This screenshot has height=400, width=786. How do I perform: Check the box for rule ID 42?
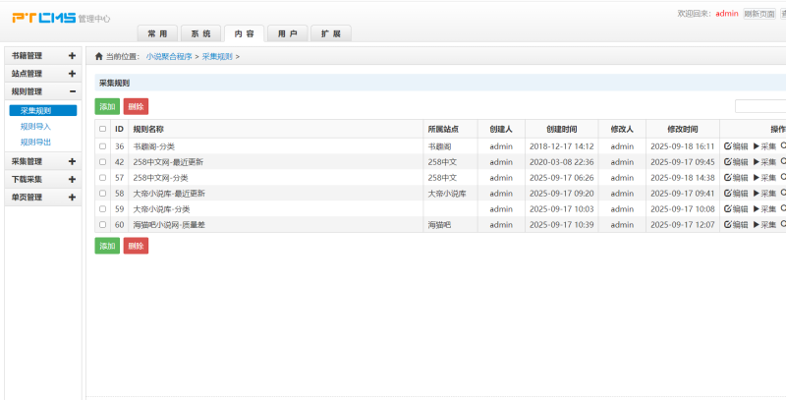click(103, 162)
